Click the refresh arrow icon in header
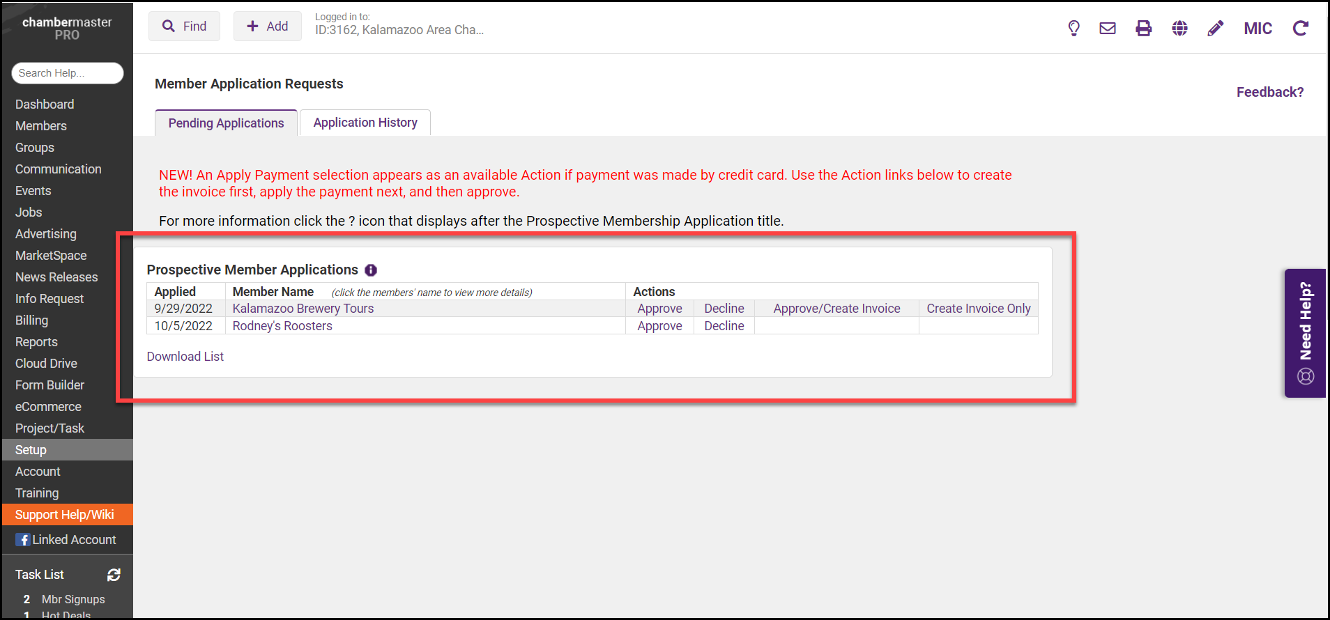1330x620 pixels. 1300,28
